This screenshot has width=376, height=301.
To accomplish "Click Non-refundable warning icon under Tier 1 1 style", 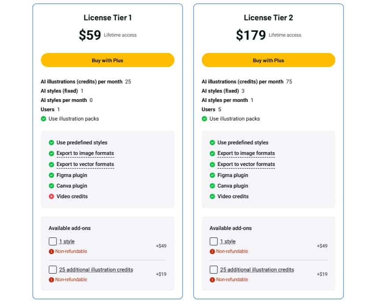I will (x=51, y=252).
